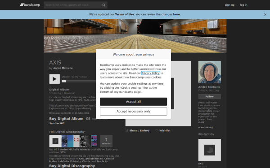Click André Michelle's profile photo
The image size is (270, 168).
210,72
